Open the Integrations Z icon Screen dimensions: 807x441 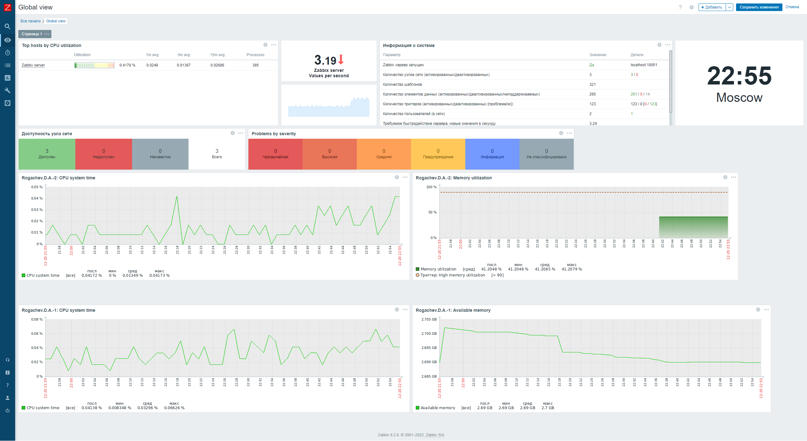(8, 373)
